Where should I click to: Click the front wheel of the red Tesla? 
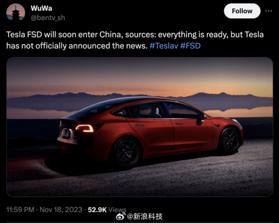pos(230,140)
